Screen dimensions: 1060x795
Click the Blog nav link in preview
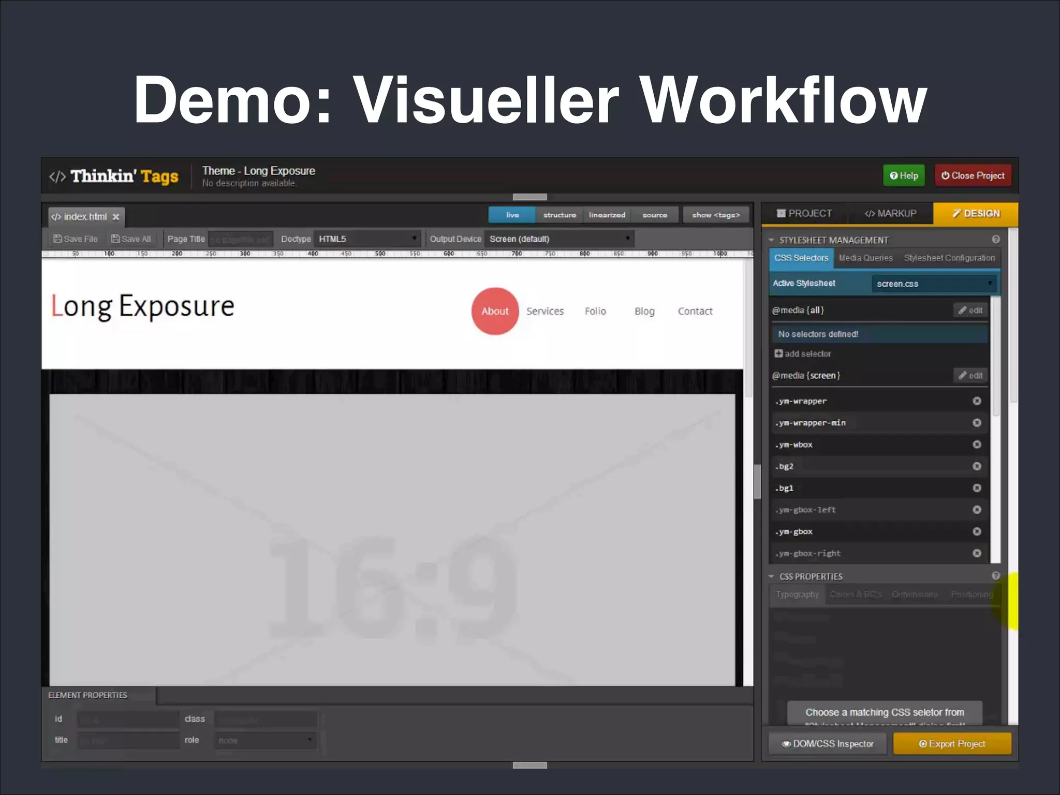644,311
